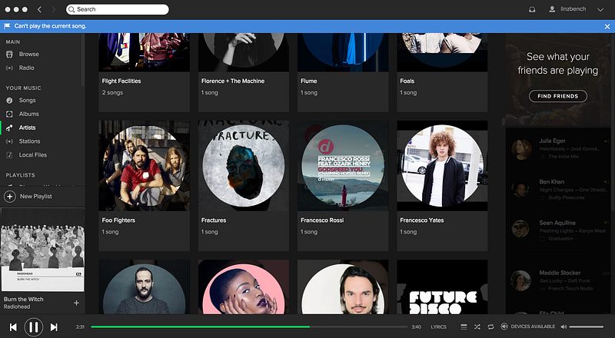This screenshot has width=615, height=338.
Task: Open Devices Available
Action: [x=528, y=326]
